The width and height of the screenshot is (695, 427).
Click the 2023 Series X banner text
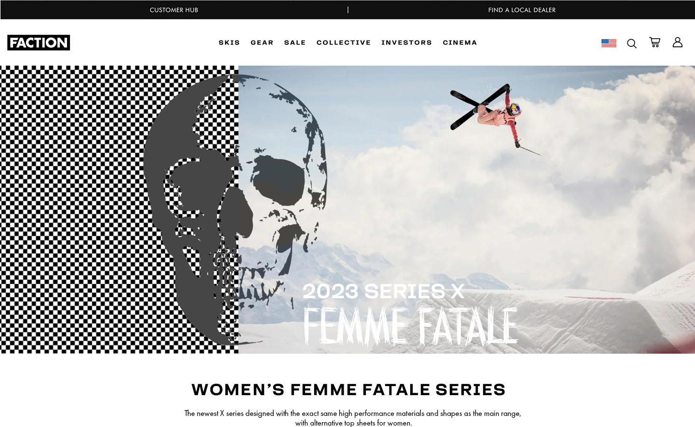(x=383, y=291)
